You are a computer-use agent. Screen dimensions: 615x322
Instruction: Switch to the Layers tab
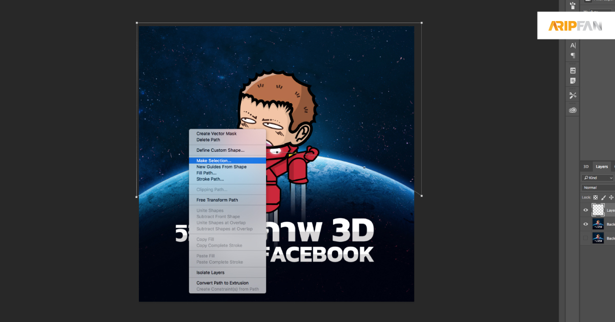(602, 167)
